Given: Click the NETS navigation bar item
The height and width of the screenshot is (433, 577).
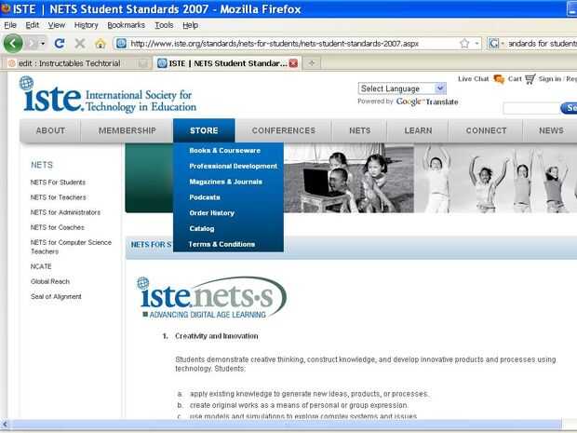Looking at the screenshot, I should pos(360,130).
